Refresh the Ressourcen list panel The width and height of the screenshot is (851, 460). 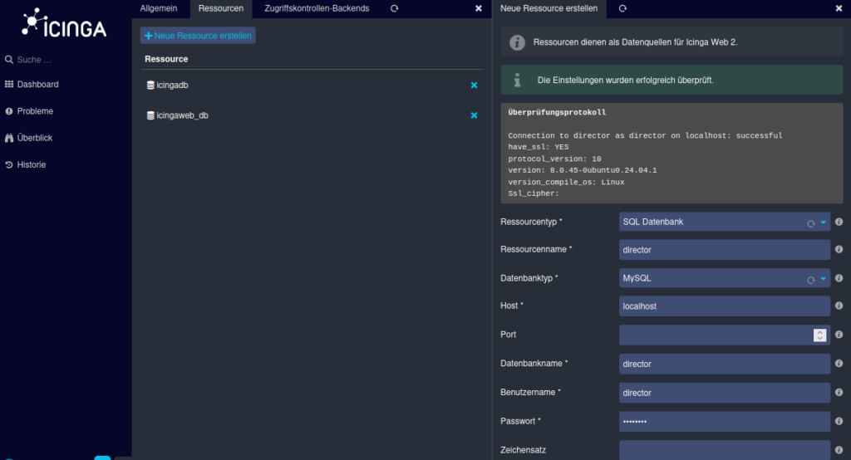[395, 8]
